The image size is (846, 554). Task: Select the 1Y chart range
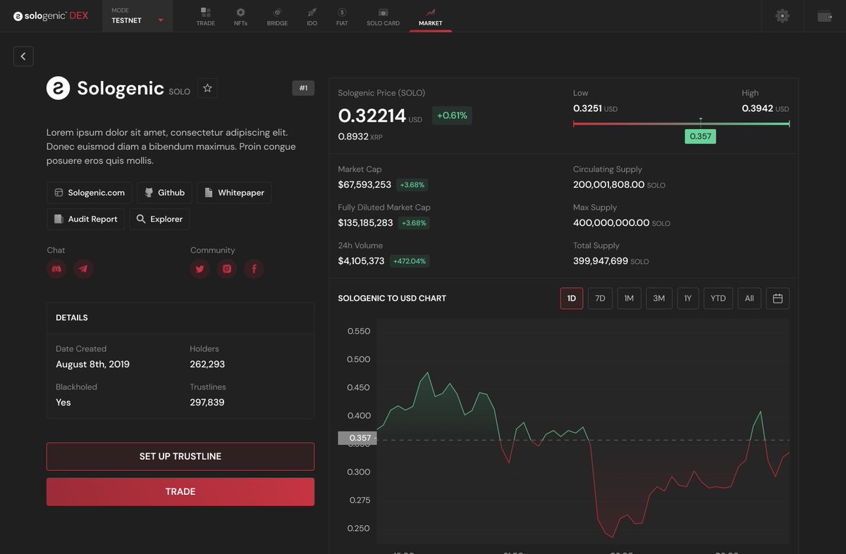tap(687, 298)
